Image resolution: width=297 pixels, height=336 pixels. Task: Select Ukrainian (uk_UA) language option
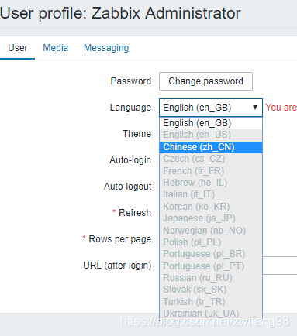click(x=211, y=314)
